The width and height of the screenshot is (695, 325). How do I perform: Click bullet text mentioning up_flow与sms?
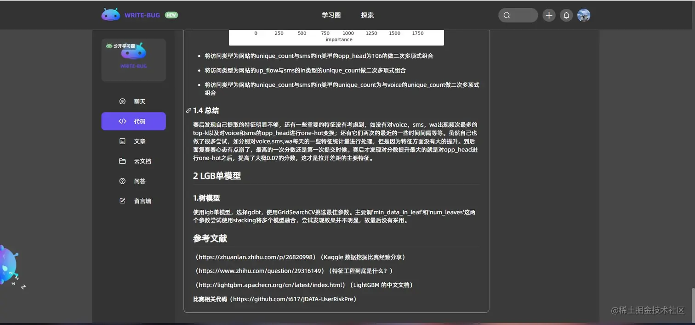tap(305, 70)
